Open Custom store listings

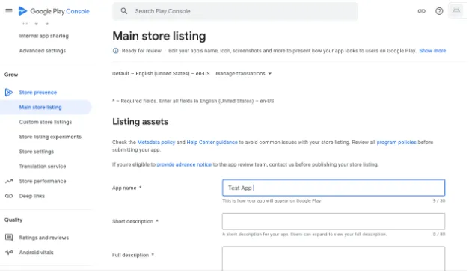46,122
